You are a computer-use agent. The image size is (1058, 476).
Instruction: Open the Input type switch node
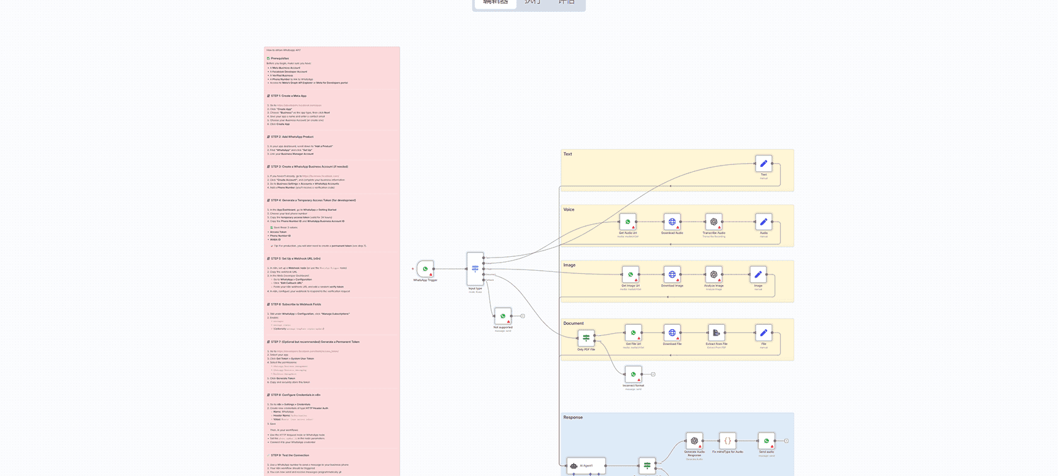(x=475, y=269)
